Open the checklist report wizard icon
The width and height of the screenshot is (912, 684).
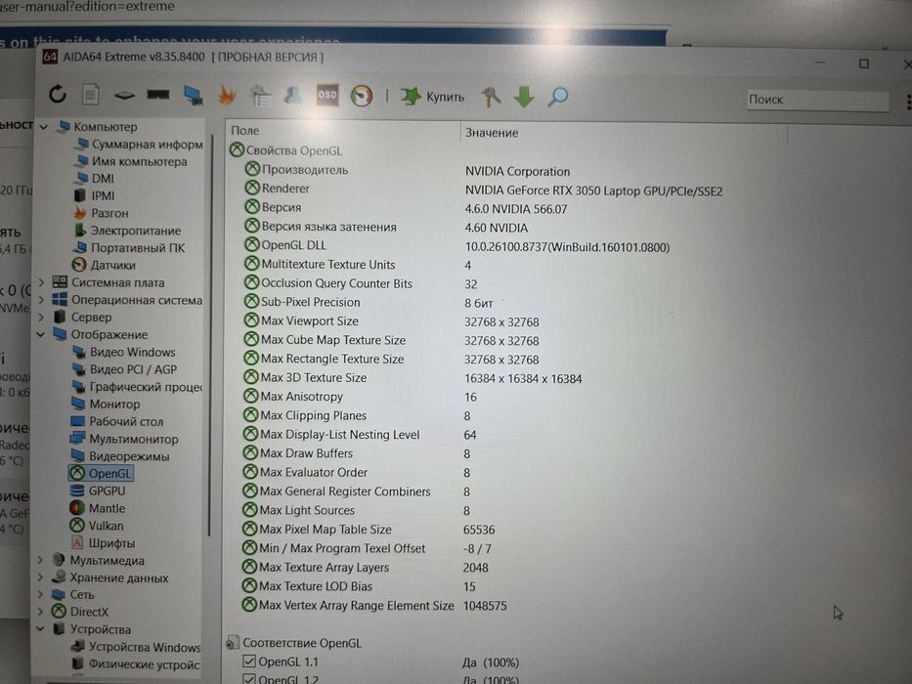260,96
